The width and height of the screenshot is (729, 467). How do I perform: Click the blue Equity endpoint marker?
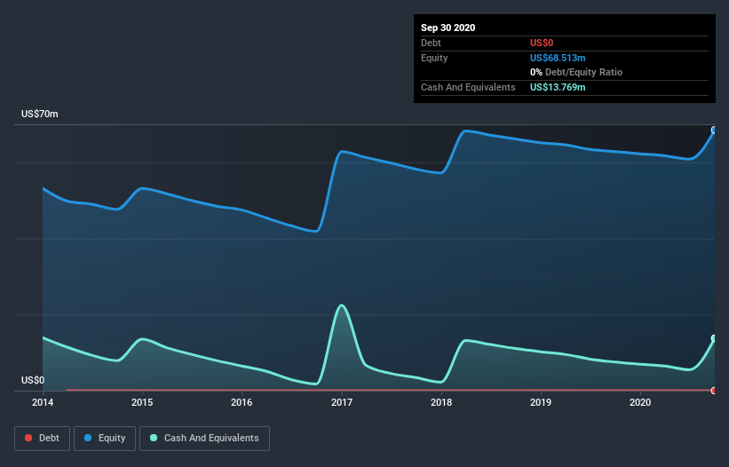(x=714, y=131)
